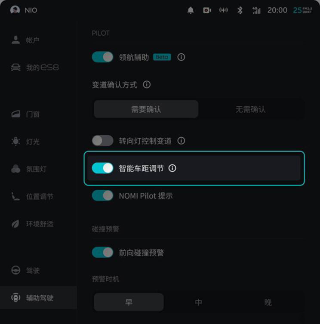
Task: Set warning timing to 中
Action: [x=199, y=302]
